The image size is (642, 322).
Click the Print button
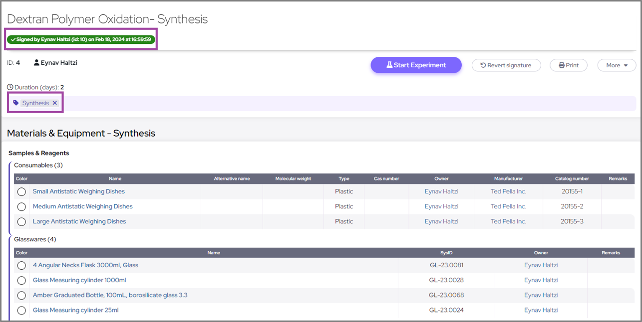click(x=568, y=65)
